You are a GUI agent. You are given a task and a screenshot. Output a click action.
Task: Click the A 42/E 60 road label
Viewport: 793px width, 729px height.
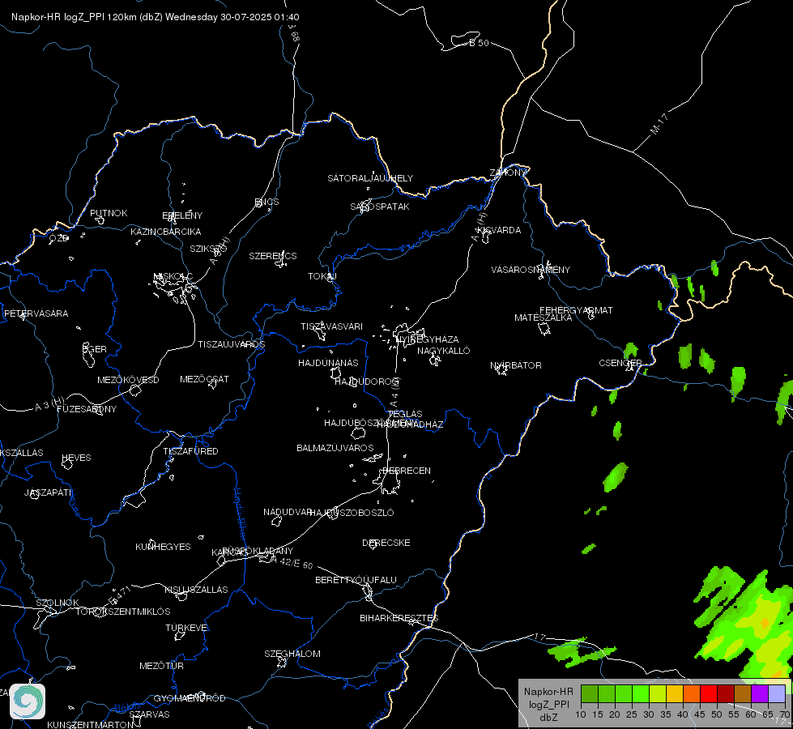coord(292,562)
